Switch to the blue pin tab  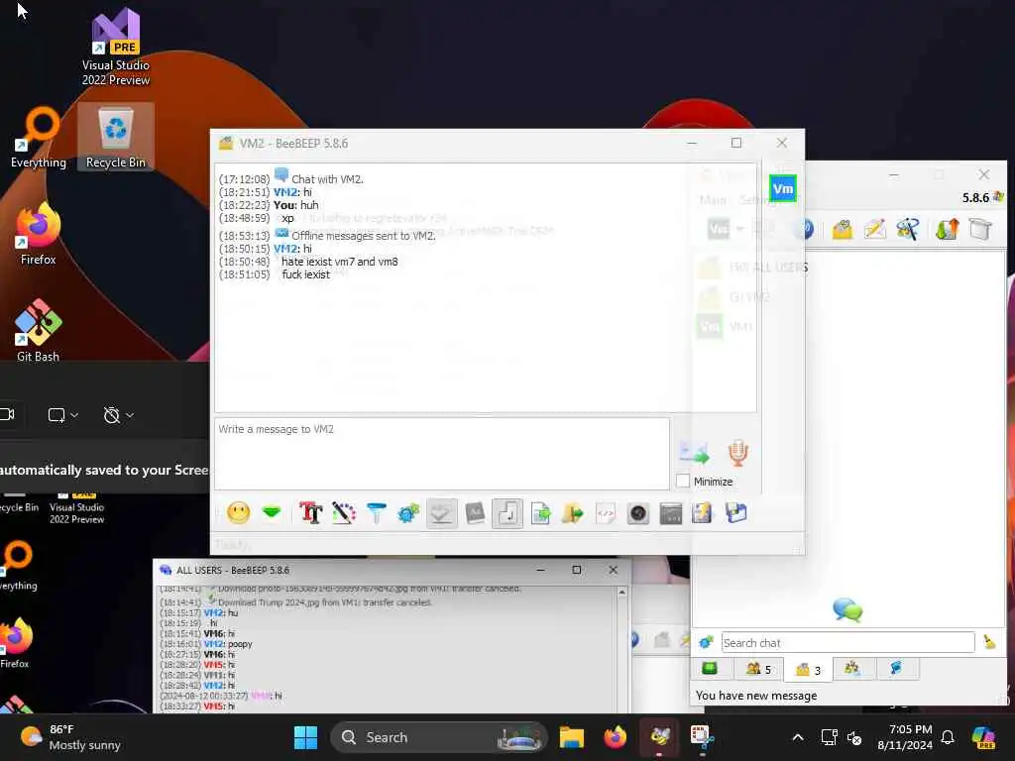pyautogui.click(x=896, y=669)
